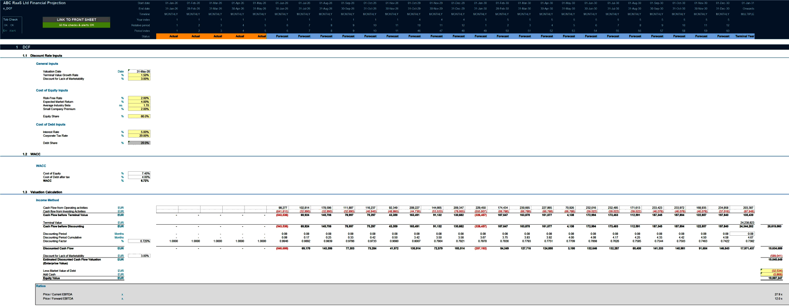Select the Start date 01-Jan-26 header cell

click(171, 3)
